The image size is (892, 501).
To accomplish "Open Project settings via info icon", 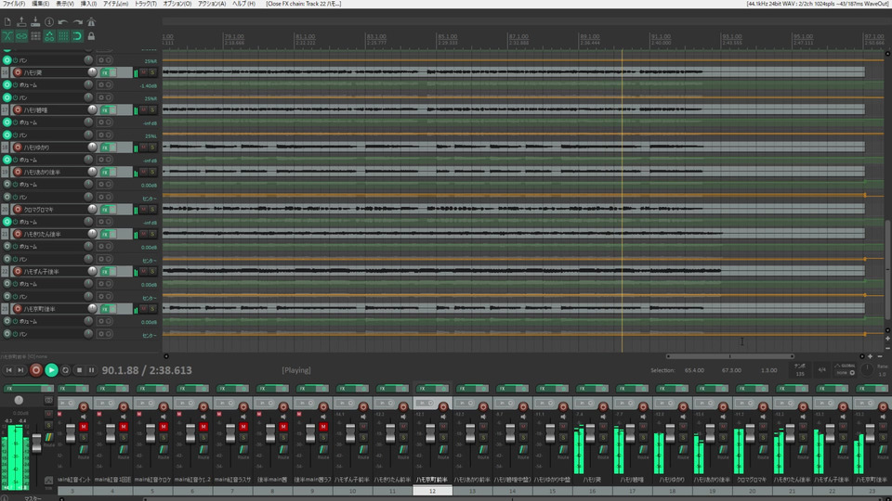I will (49, 22).
